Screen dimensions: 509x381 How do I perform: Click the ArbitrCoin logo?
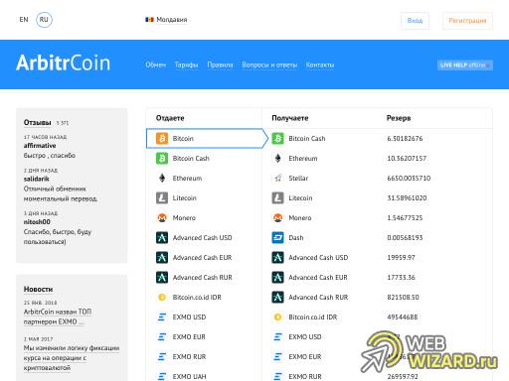tap(63, 63)
